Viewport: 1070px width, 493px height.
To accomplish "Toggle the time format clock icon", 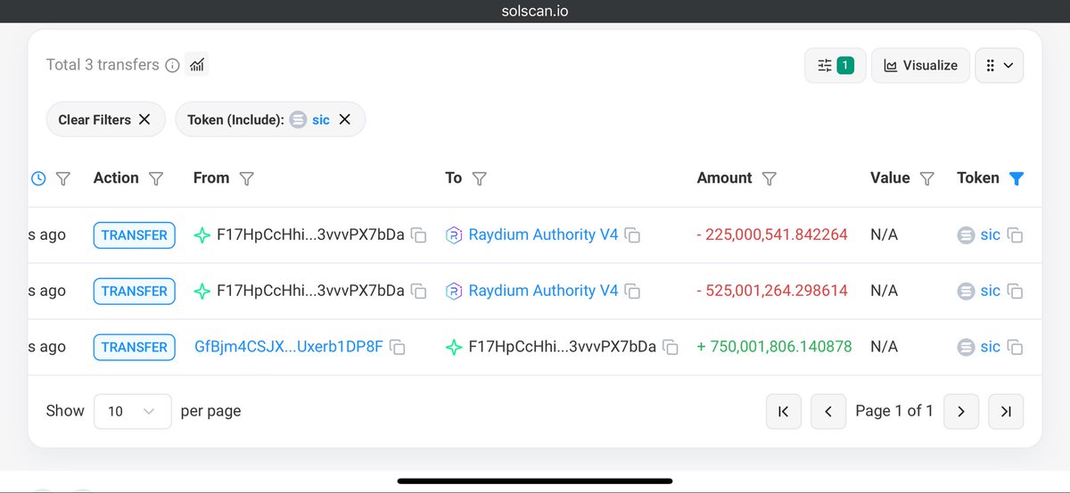I will pos(38,178).
